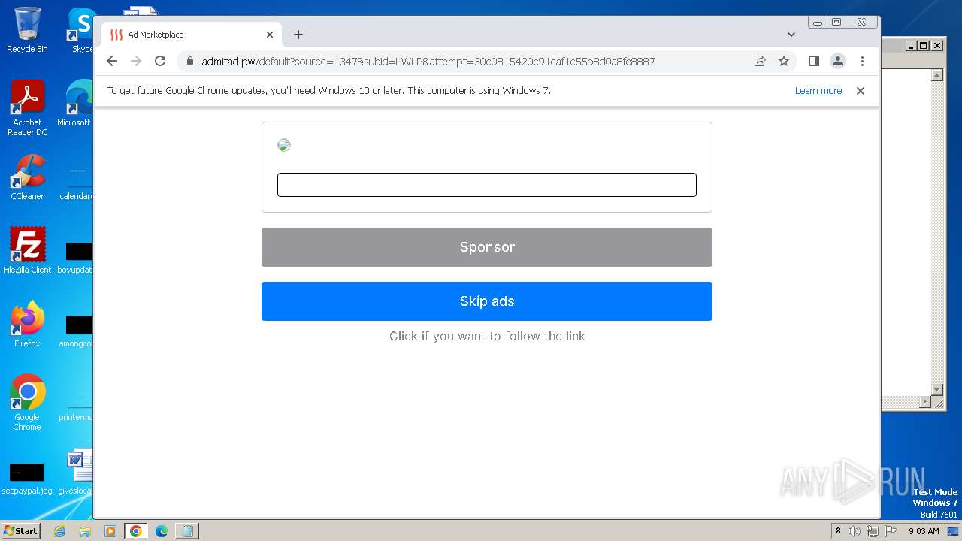Open secpaypal.jpg desktop file

27,478
